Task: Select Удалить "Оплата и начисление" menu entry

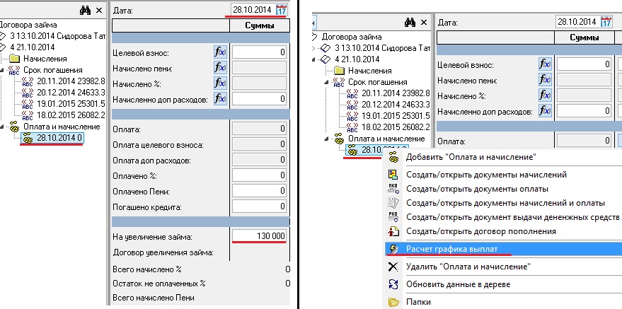Action: [x=467, y=267]
